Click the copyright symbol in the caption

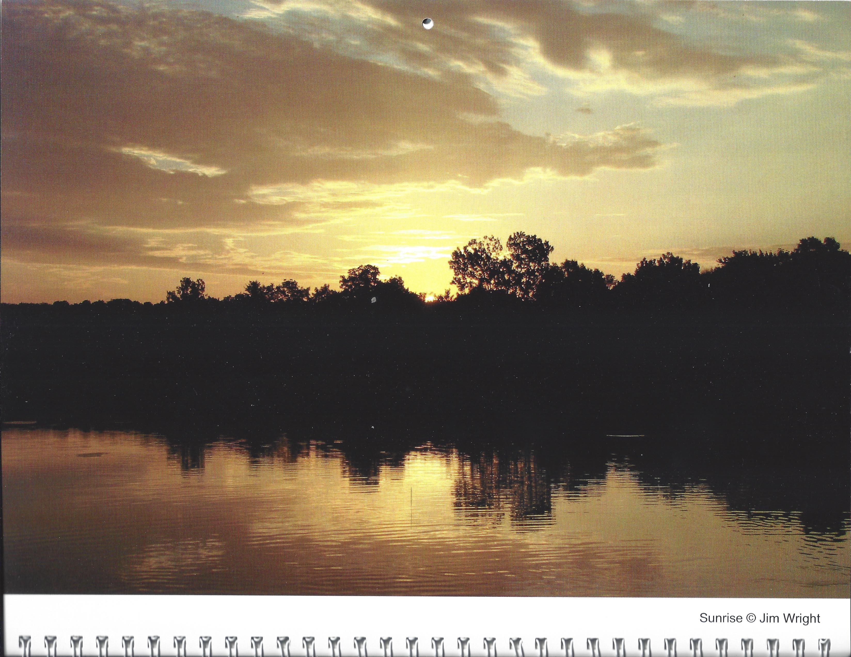751,618
